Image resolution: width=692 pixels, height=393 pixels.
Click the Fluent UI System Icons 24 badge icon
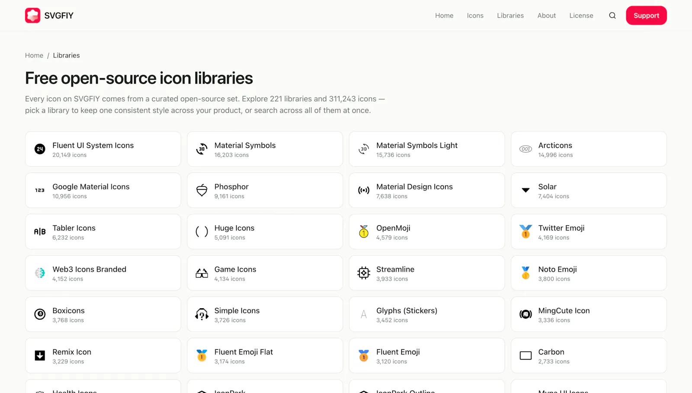tap(40, 149)
